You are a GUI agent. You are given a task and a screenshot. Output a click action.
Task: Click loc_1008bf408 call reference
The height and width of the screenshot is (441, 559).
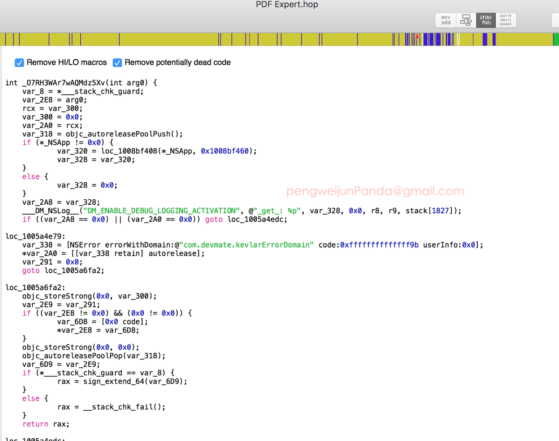(129, 151)
